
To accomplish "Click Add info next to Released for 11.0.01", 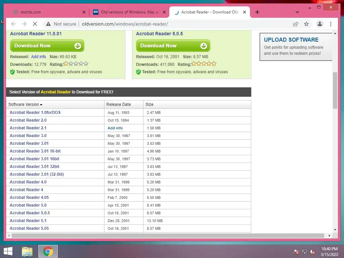I will (x=38, y=56).
